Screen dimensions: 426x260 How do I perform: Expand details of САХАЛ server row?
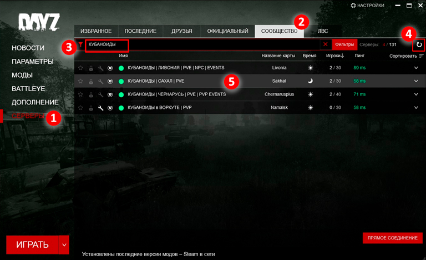416,81
